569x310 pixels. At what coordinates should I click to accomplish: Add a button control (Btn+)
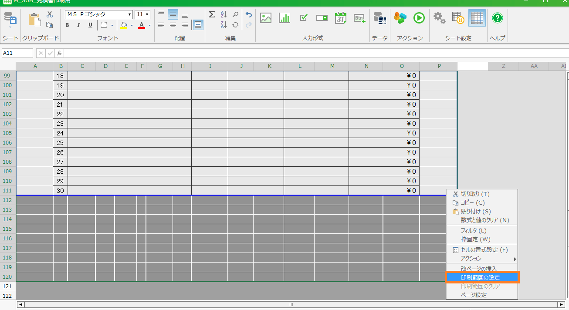click(359, 18)
